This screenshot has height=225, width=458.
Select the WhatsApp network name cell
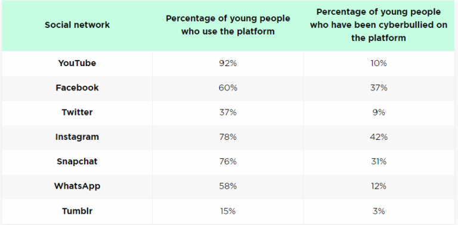click(x=77, y=186)
